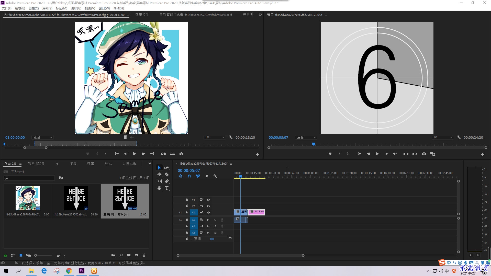The width and height of the screenshot is (491, 276).
Task: Step forward one frame in Program monitor
Action: point(386,154)
